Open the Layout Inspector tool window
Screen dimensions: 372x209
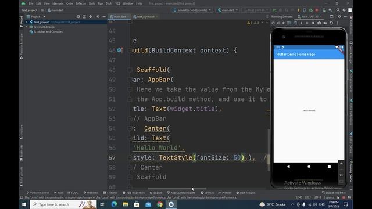coord(334,193)
